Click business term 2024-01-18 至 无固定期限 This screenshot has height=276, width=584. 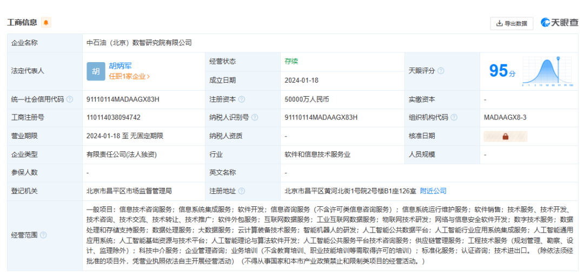(125, 136)
